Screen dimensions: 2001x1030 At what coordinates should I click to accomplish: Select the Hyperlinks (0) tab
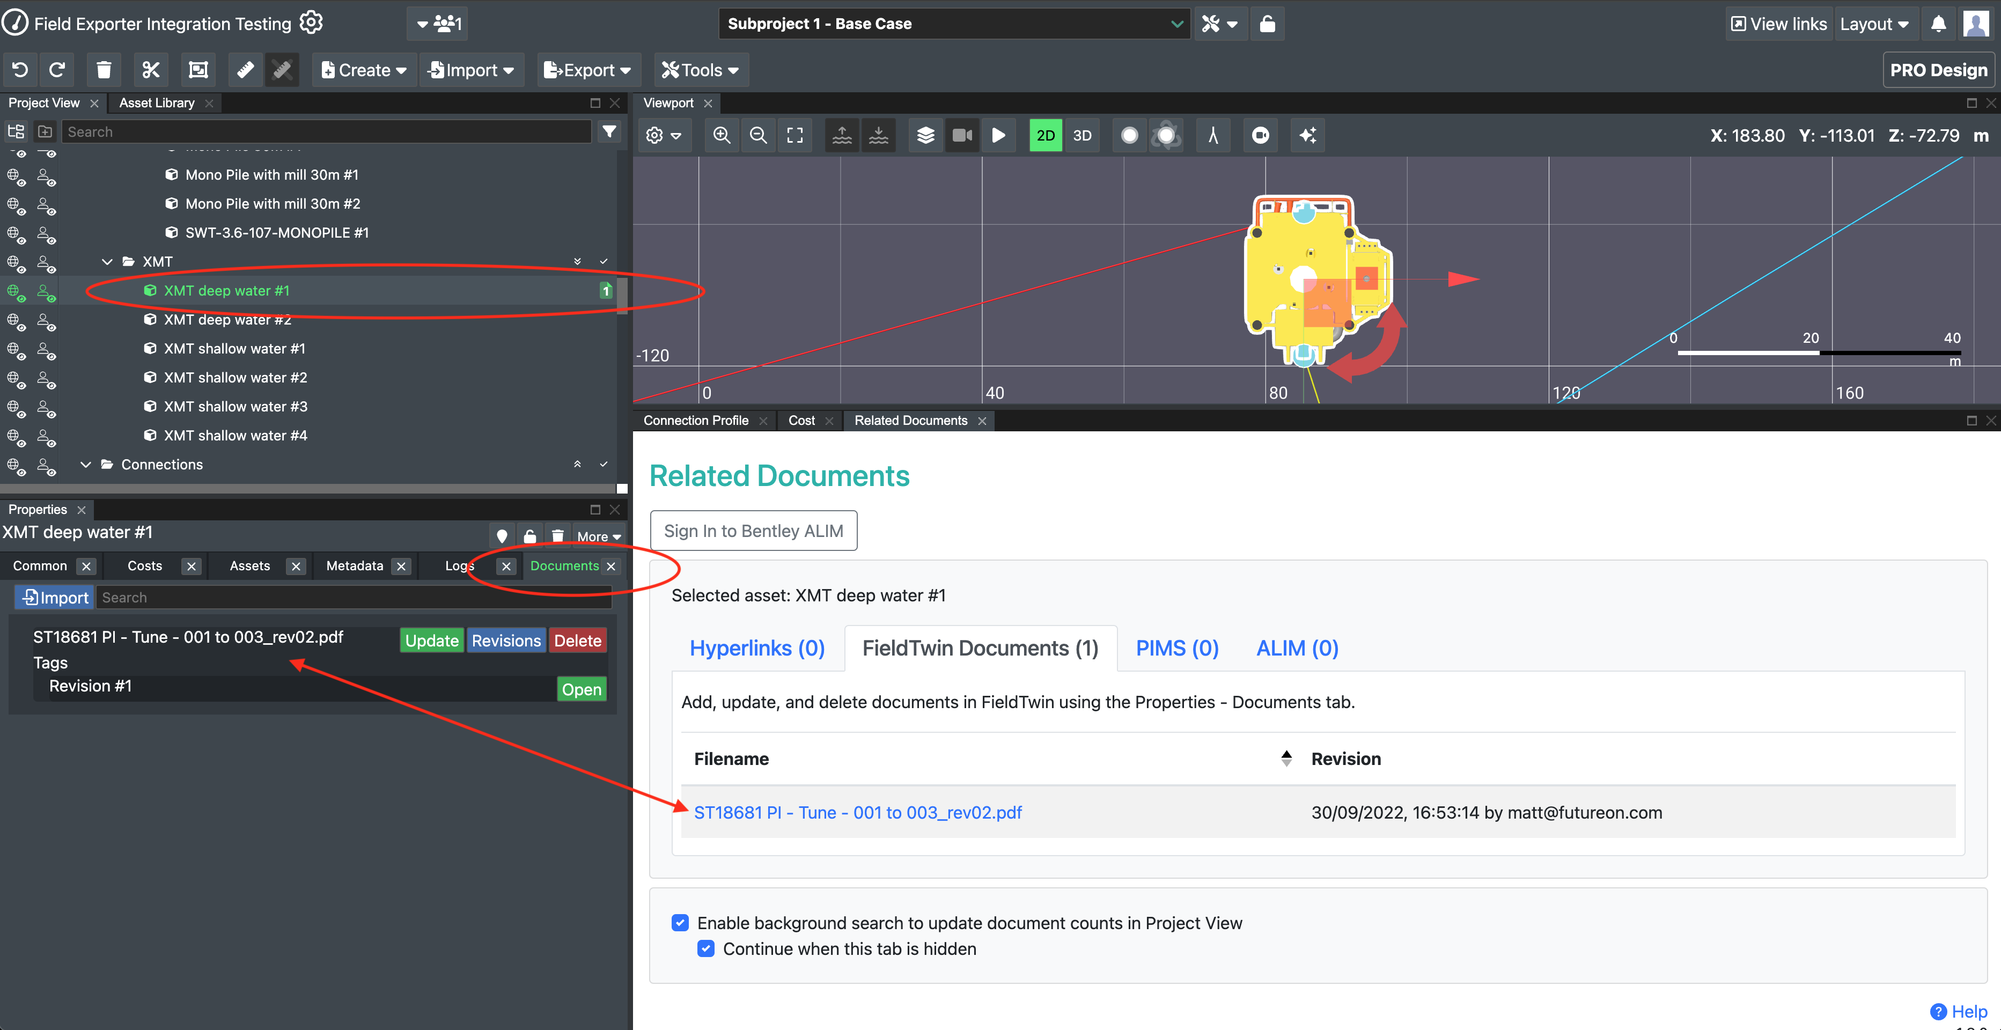pos(757,648)
